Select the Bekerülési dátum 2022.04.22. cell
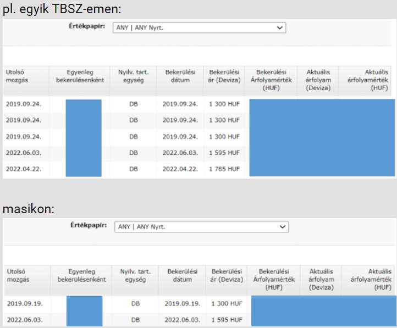 click(180, 169)
